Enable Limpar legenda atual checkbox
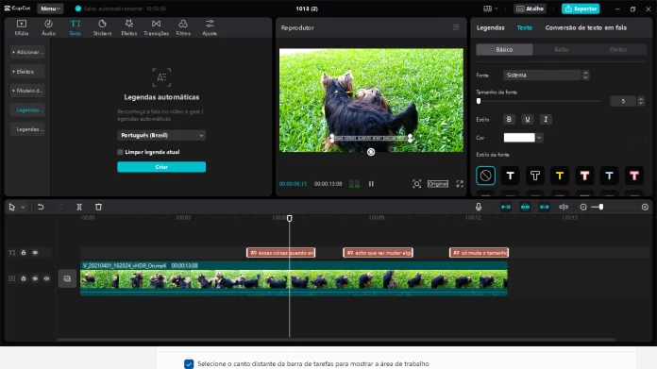Screen dimensions: 657x369 120,152
